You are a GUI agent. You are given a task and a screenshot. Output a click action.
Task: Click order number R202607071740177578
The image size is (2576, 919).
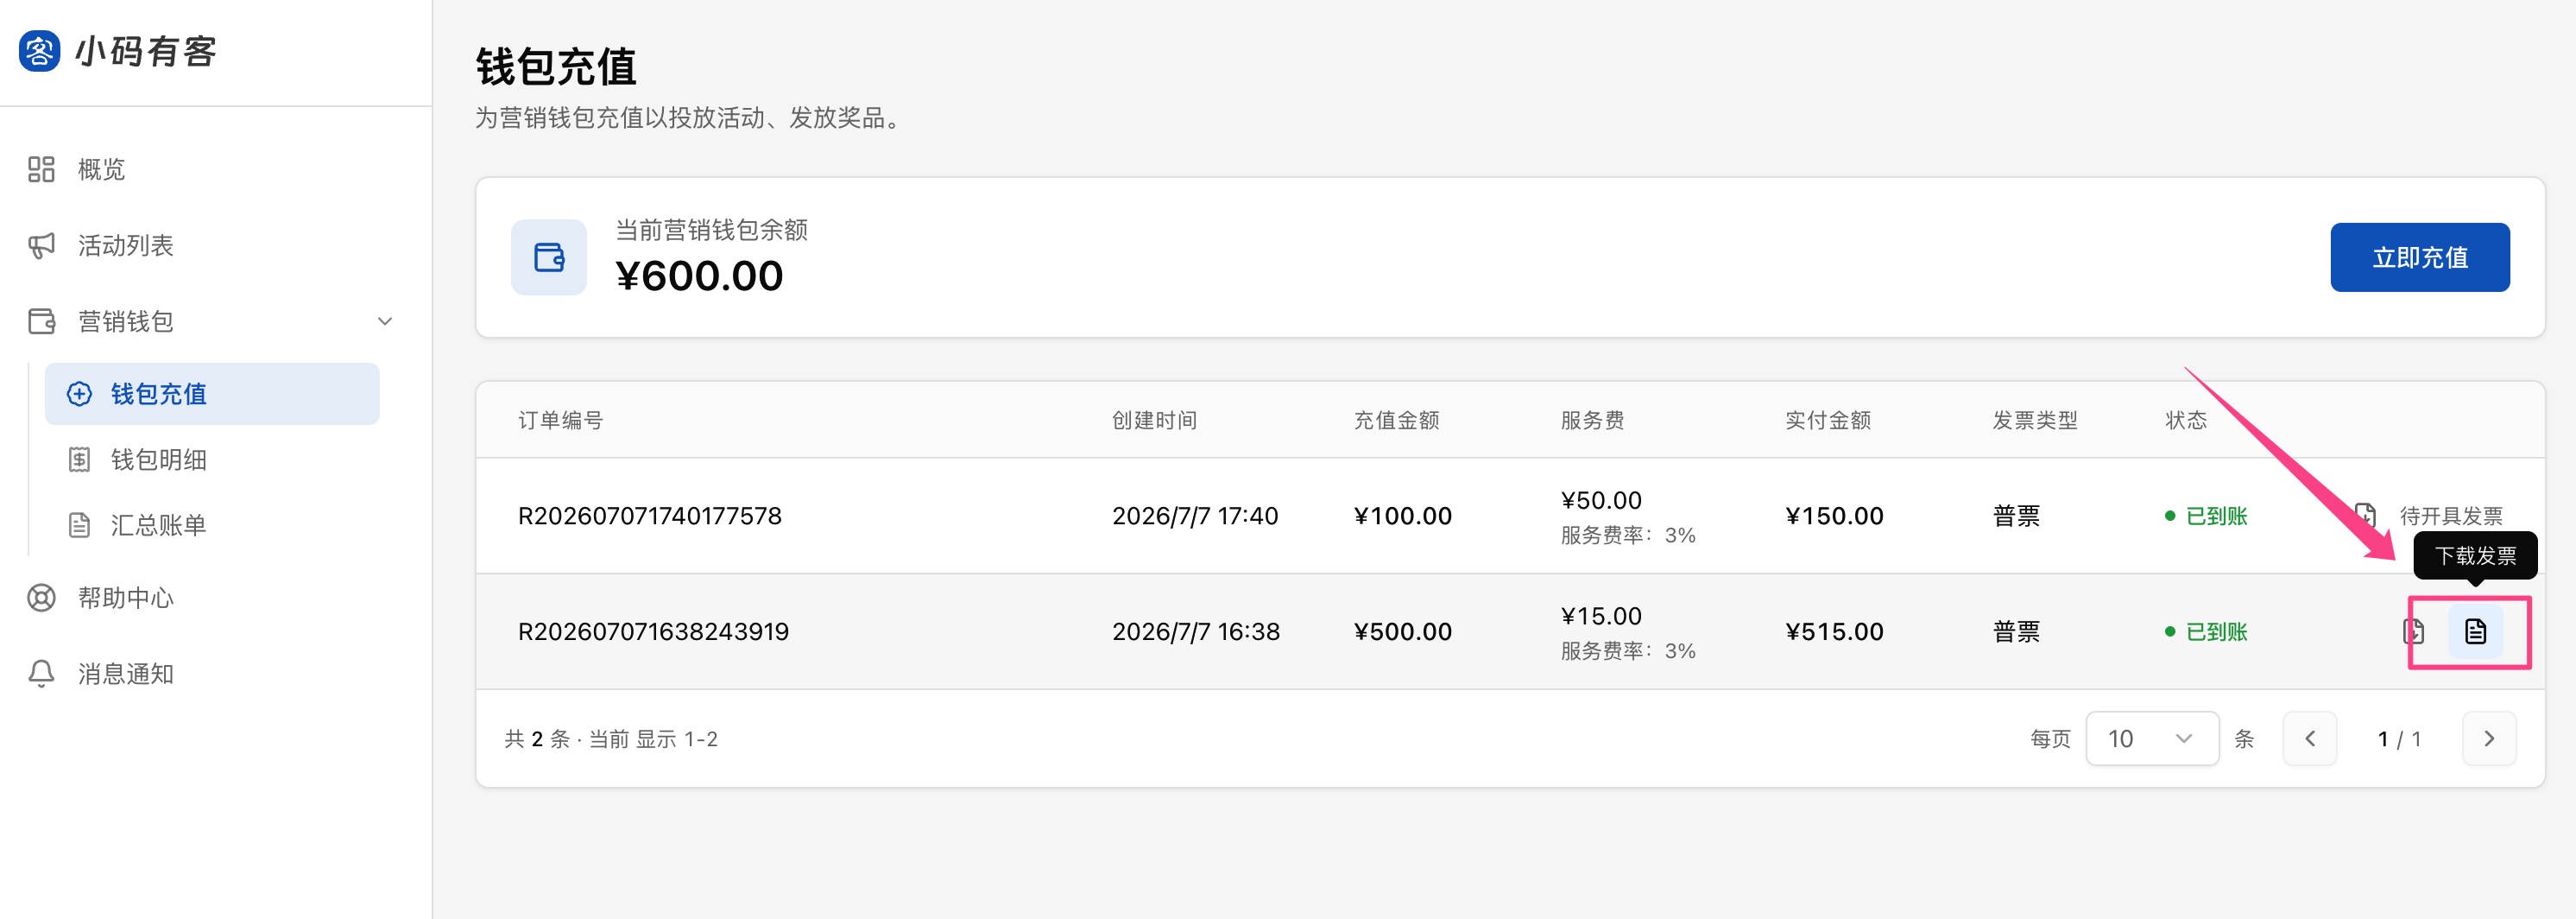(x=650, y=515)
